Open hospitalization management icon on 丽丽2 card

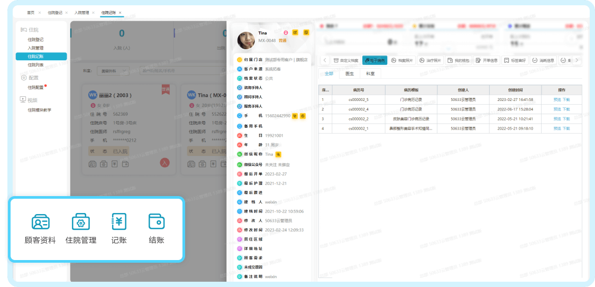[x=104, y=164]
